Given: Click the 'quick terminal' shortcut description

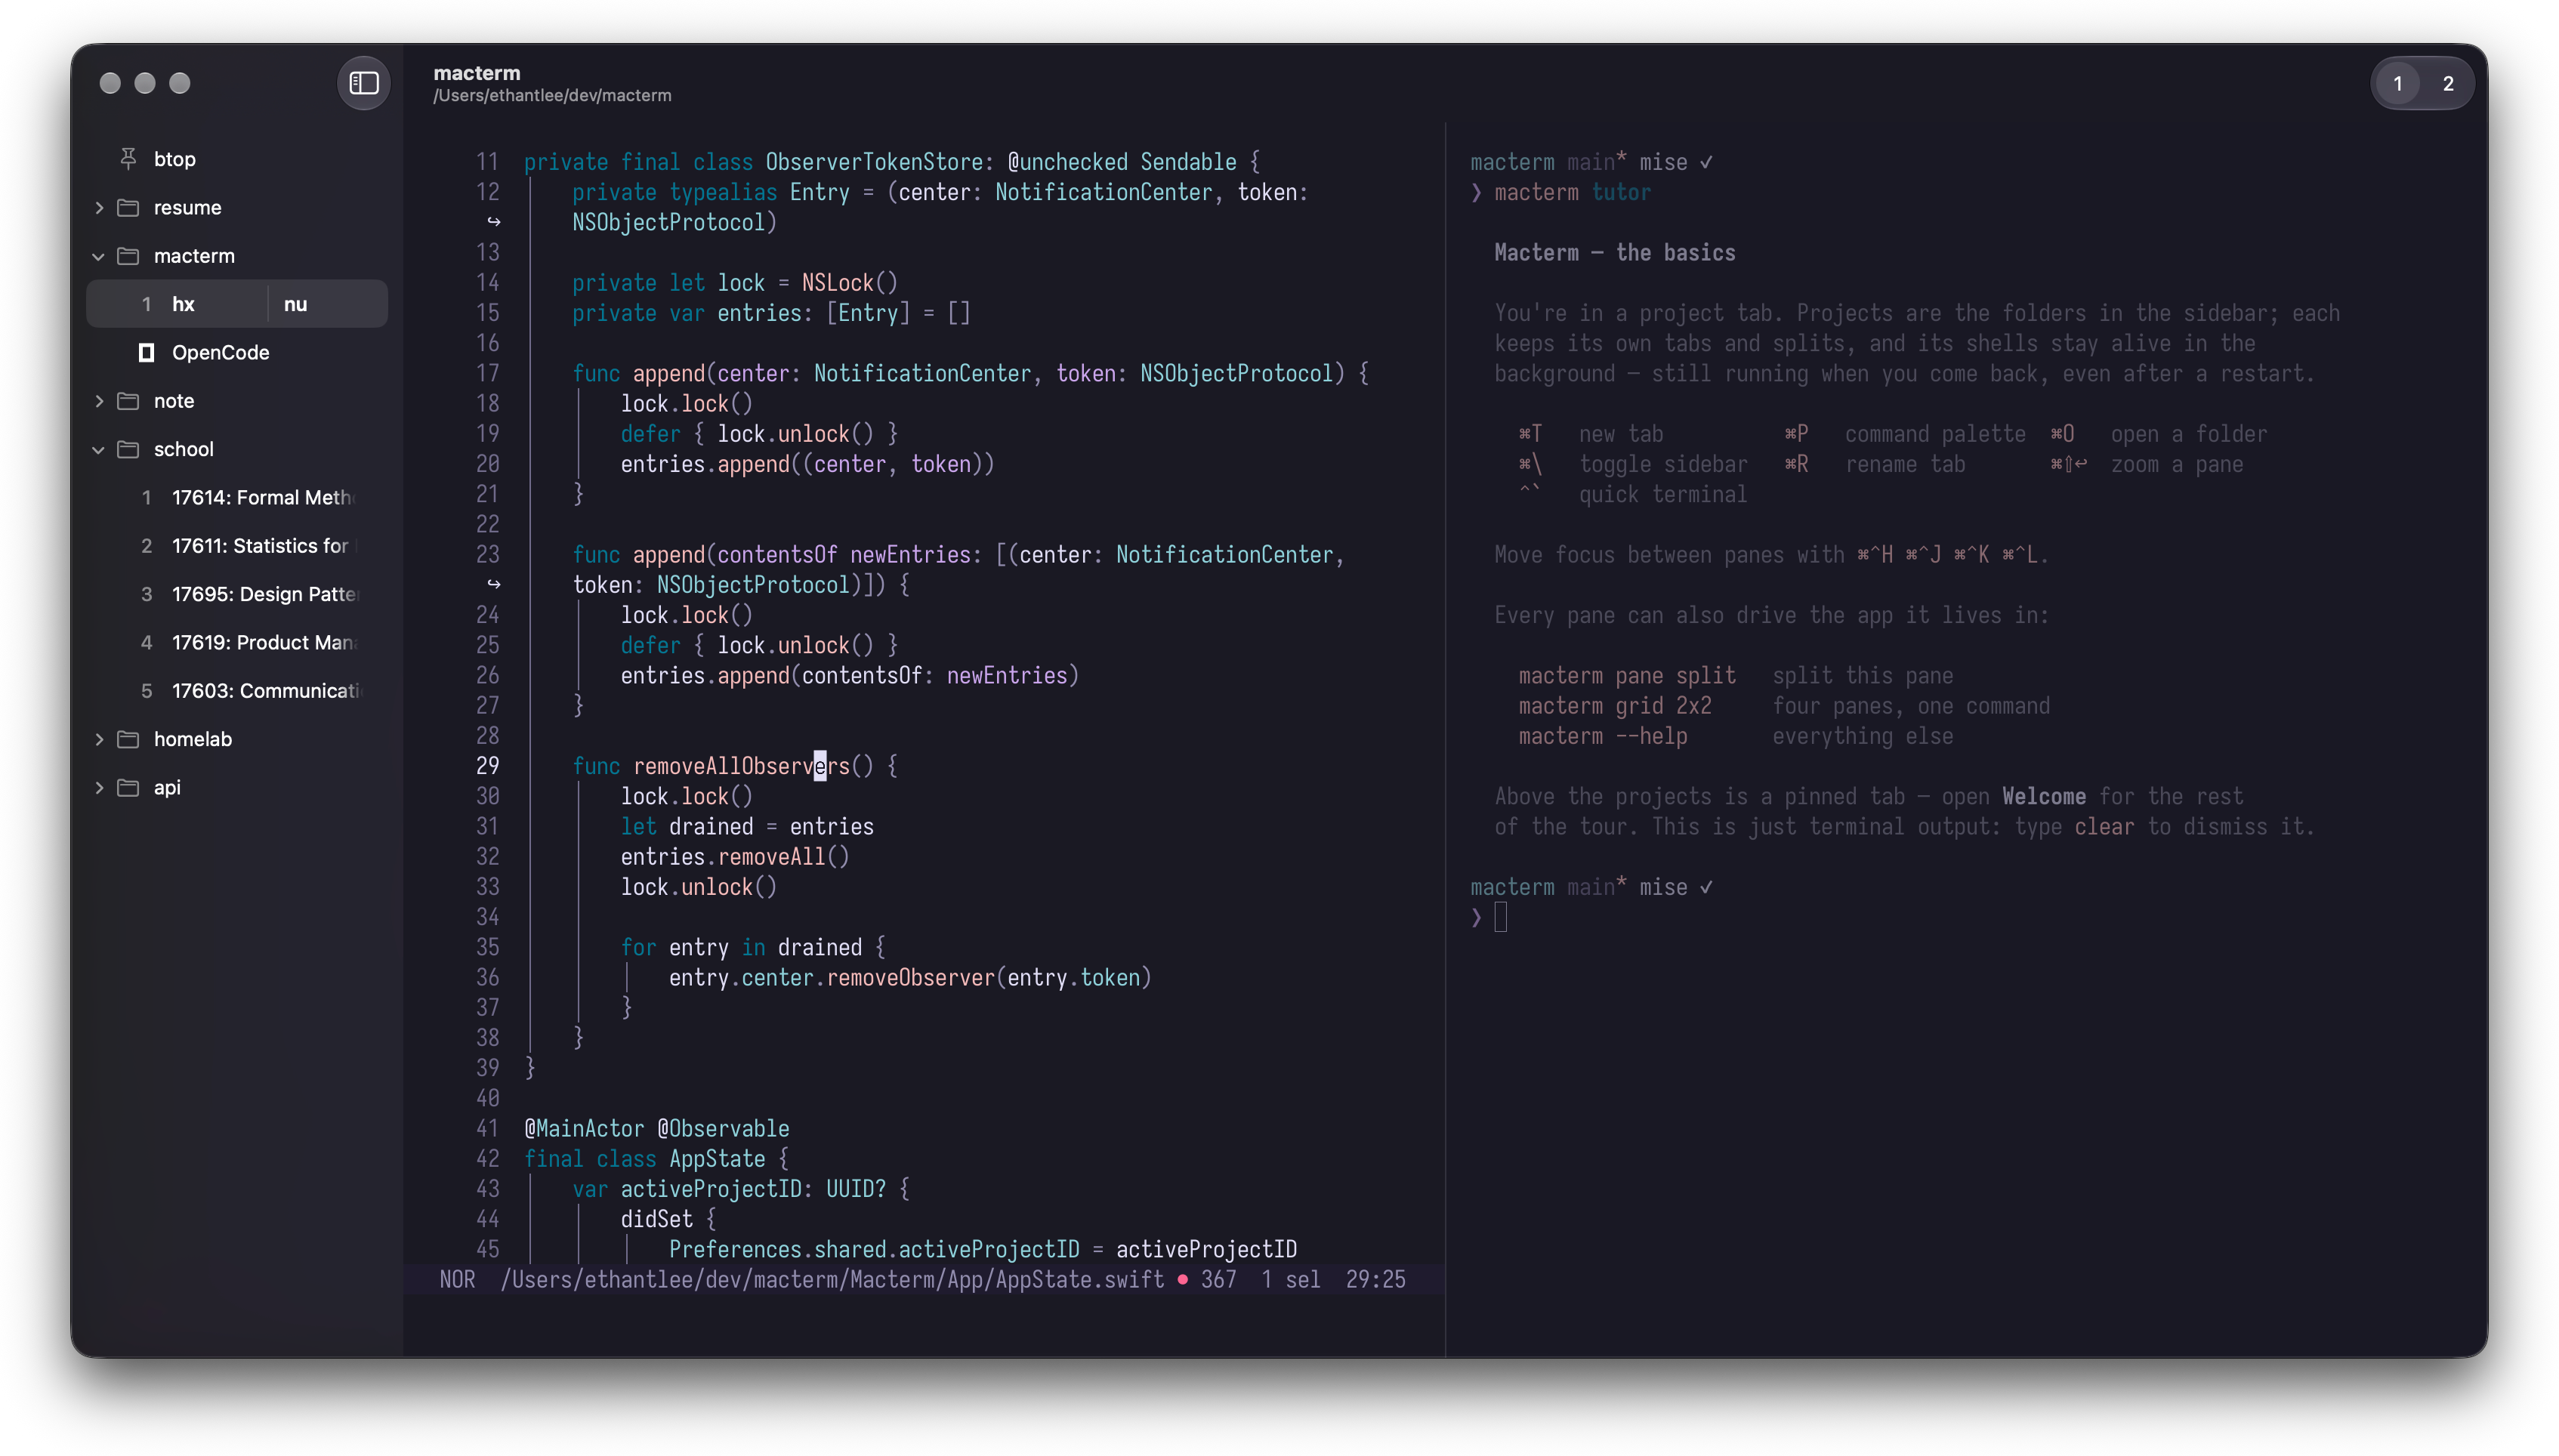Looking at the screenshot, I should pos(1663,495).
